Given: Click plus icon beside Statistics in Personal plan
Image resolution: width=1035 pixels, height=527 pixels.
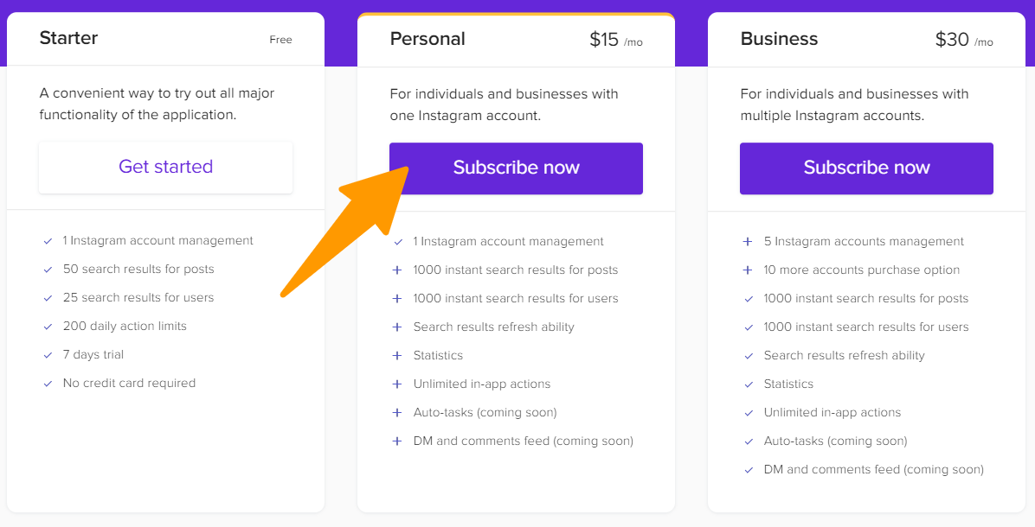Looking at the screenshot, I should pyautogui.click(x=397, y=355).
